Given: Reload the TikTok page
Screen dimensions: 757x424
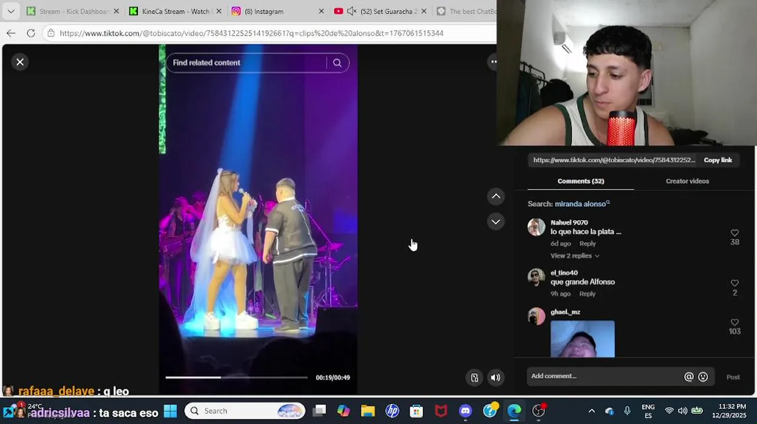Looking at the screenshot, I should coord(31,34).
